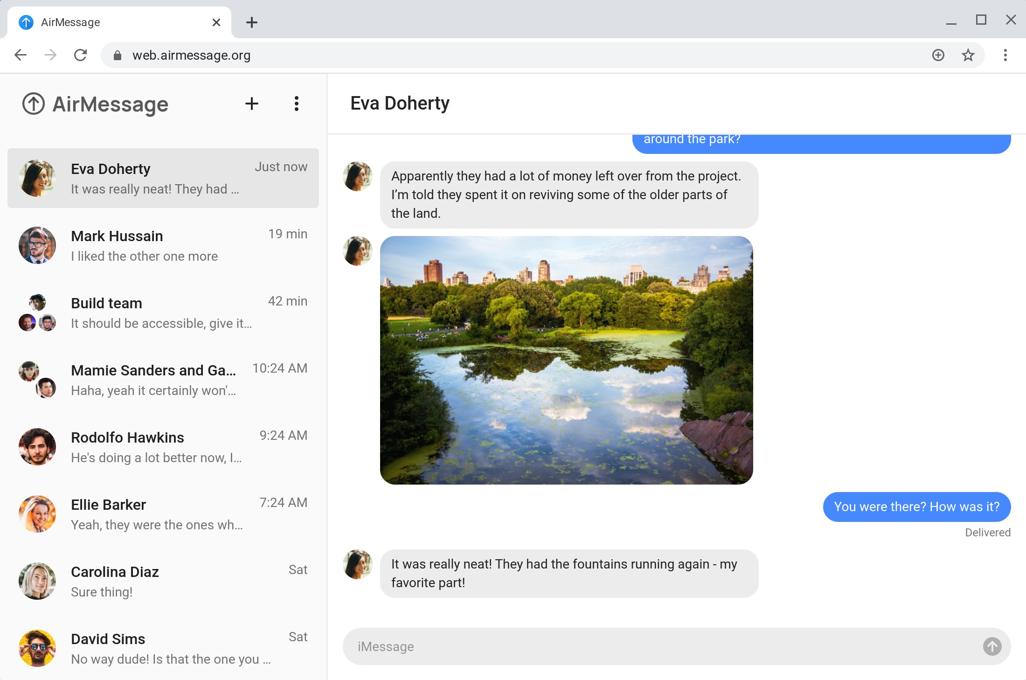Open David Sims chat
This screenshot has width=1026, height=680.
click(x=163, y=648)
